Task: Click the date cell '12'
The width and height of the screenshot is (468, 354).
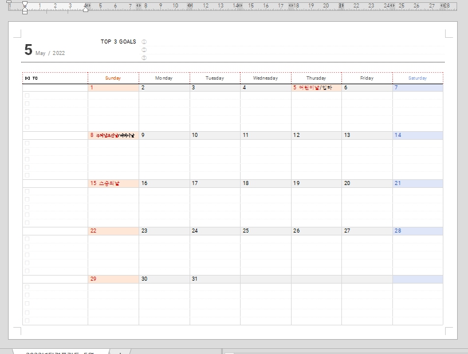Action: (x=316, y=136)
